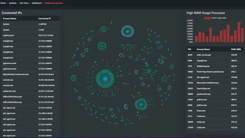Sort by RAM (MB) column header
245x138 pixels.
(x=236, y=49)
